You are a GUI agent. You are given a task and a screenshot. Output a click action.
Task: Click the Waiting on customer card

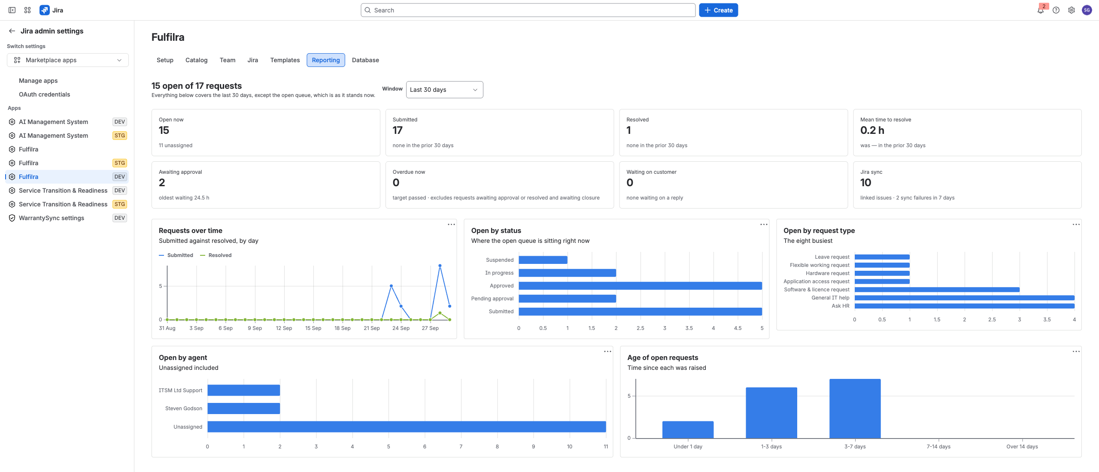(x=733, y=185)
